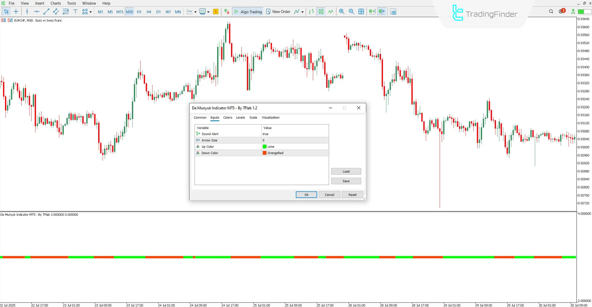The width and height of the screenshot is (592, 307).
Task: Toggle Algo Trading on
Action: click(248, 11)
